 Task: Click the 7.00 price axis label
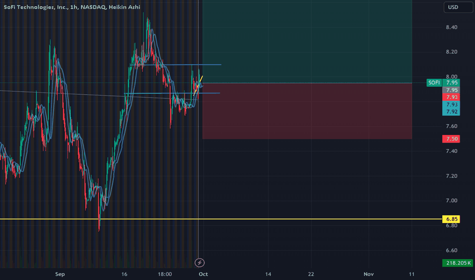452,201
